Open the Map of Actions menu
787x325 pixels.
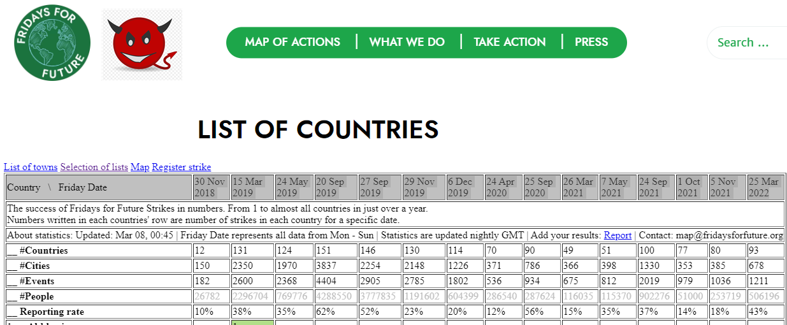click(x=292, y=42)
